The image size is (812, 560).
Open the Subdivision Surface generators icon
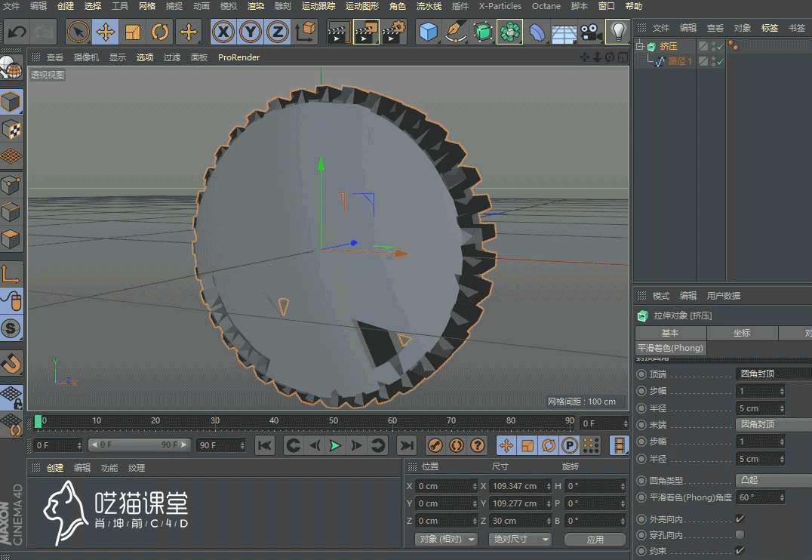pos(483,32)
